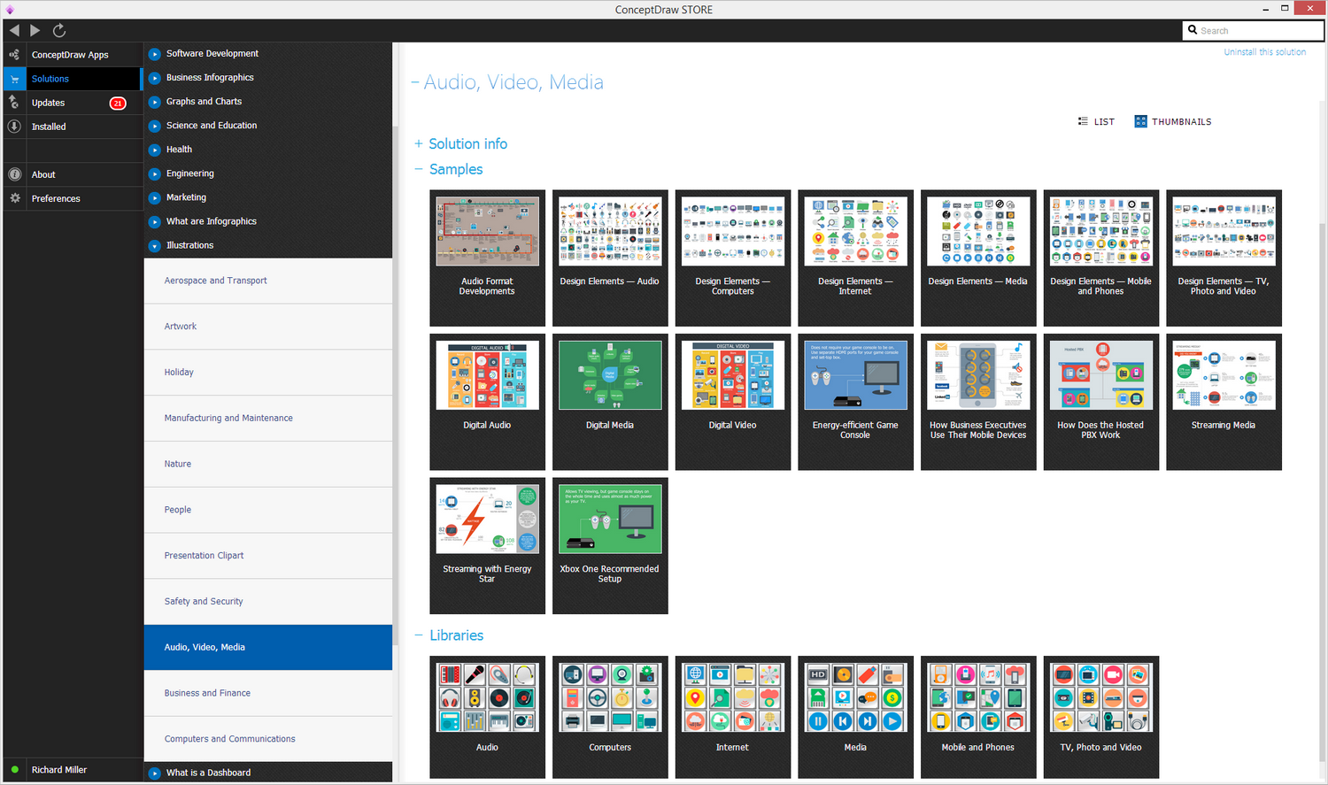
Task: Click the Preferences gear icon
Action: point(14,198)
